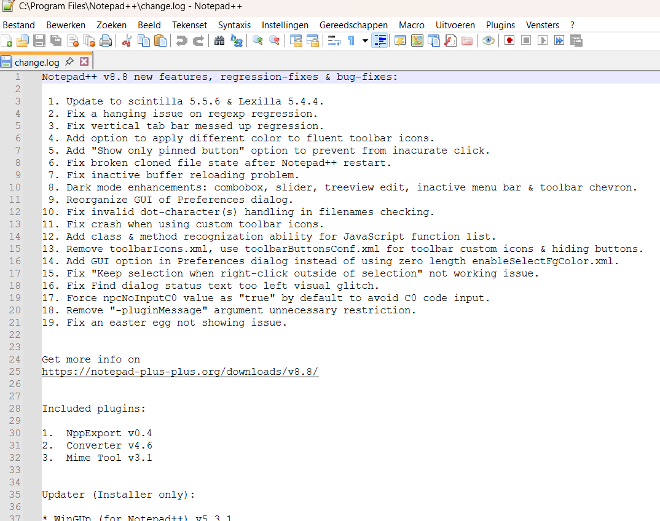Open the Document List icon
This screenshot has width=660, height=521.
[433, 41]
